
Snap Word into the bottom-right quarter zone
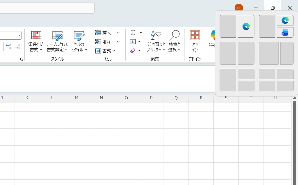pyautogui.click(x=285, y=32)
